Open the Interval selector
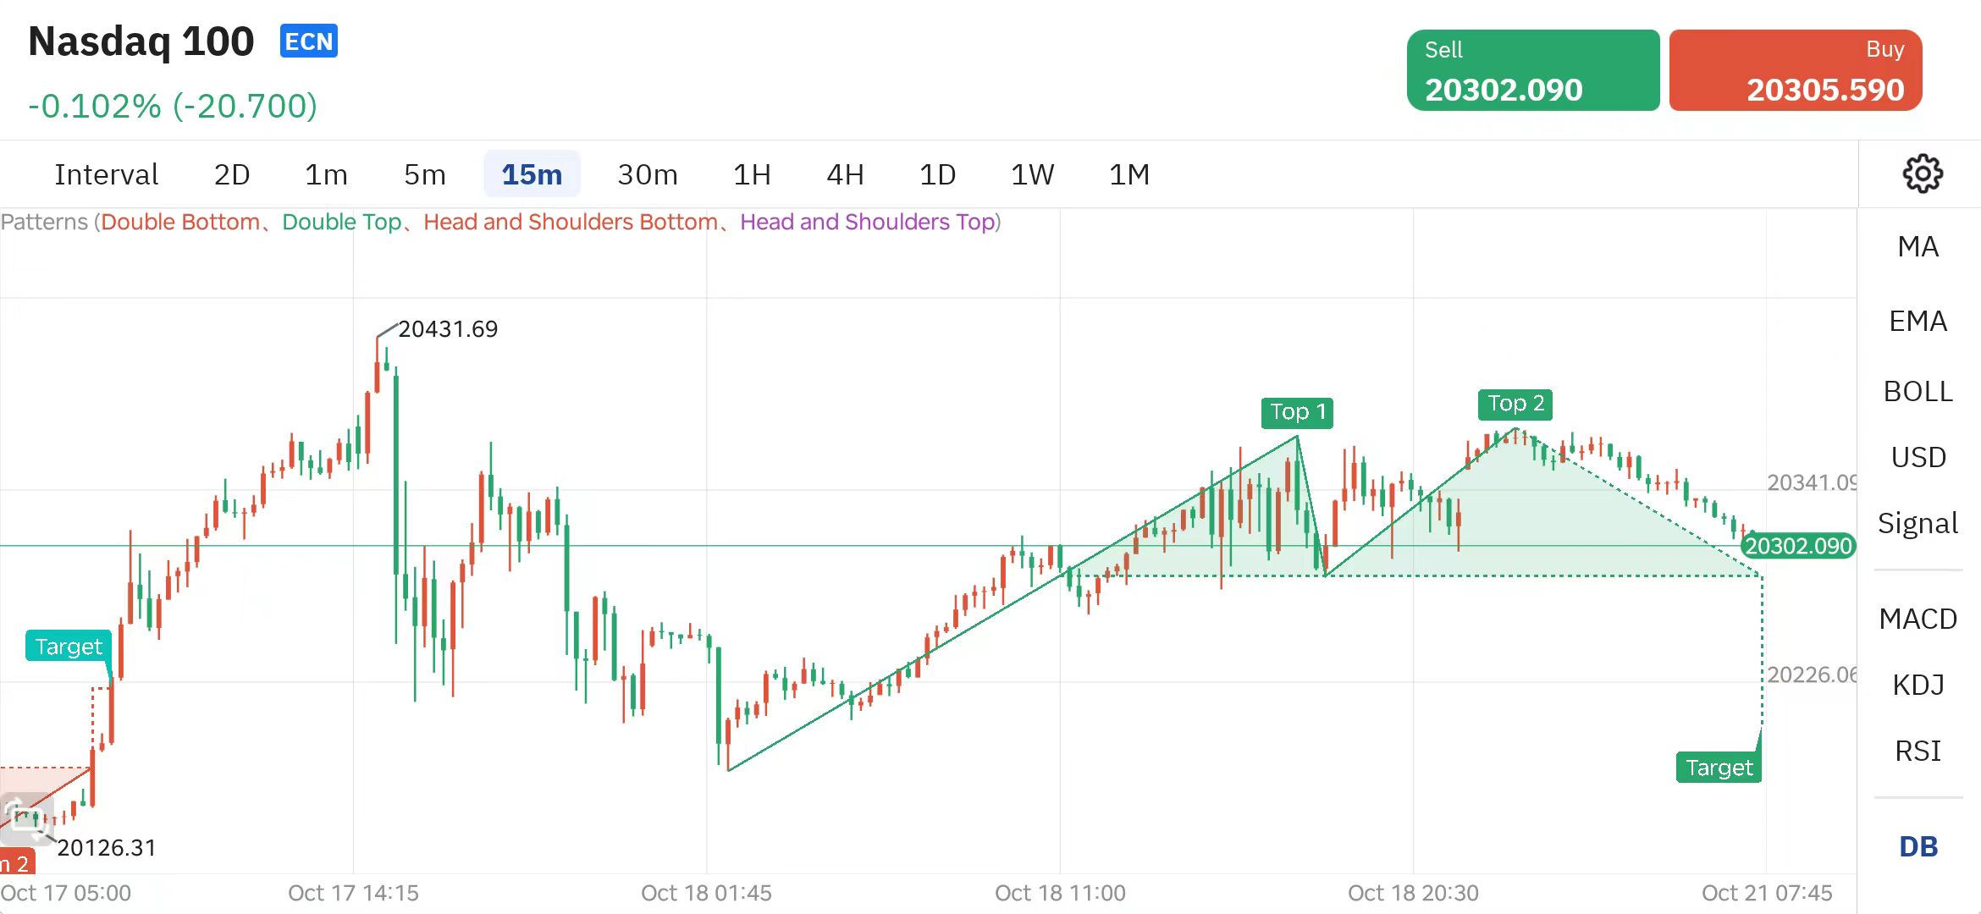The image size is (1981, 914). point(107,175)
